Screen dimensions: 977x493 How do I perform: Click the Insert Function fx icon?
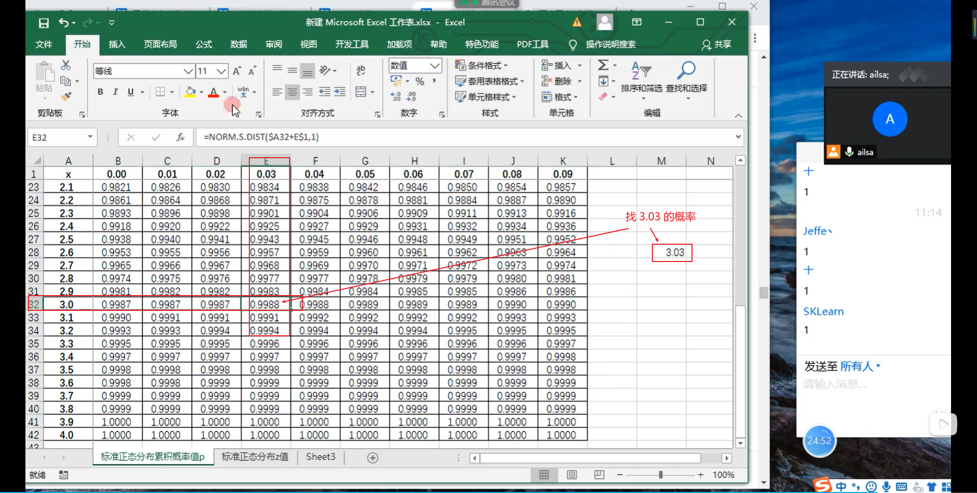coord(180,137)
